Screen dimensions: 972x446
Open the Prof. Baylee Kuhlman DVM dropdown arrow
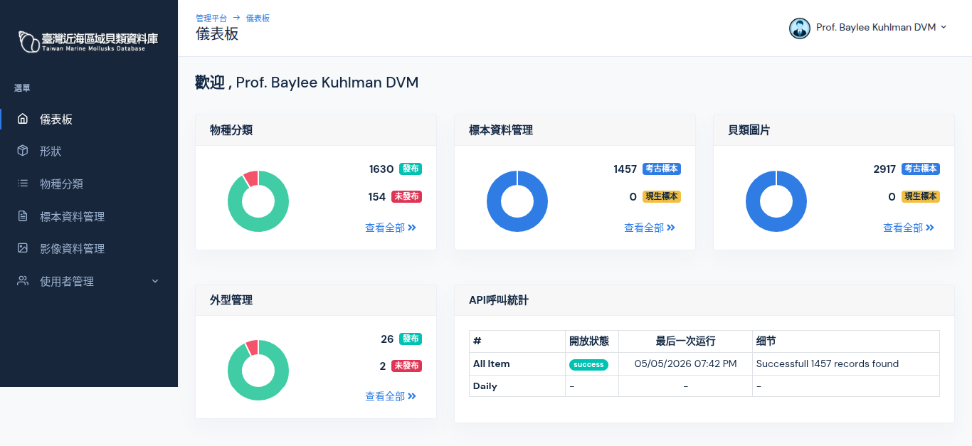(x=944, y=27)
